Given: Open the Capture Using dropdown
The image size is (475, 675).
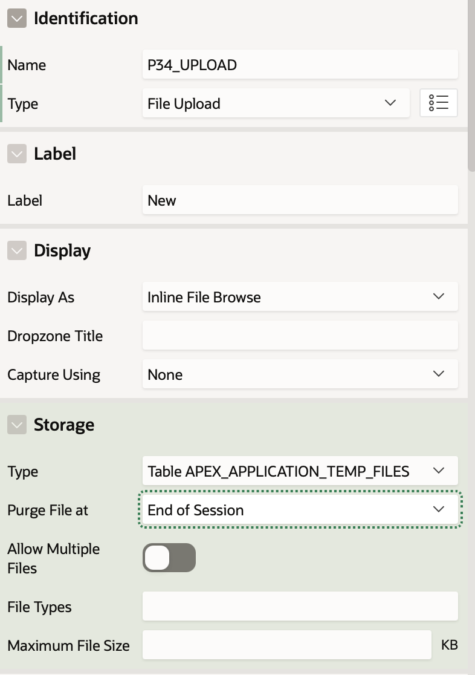Looking at the screenshot, I should [x=300, y=374].
